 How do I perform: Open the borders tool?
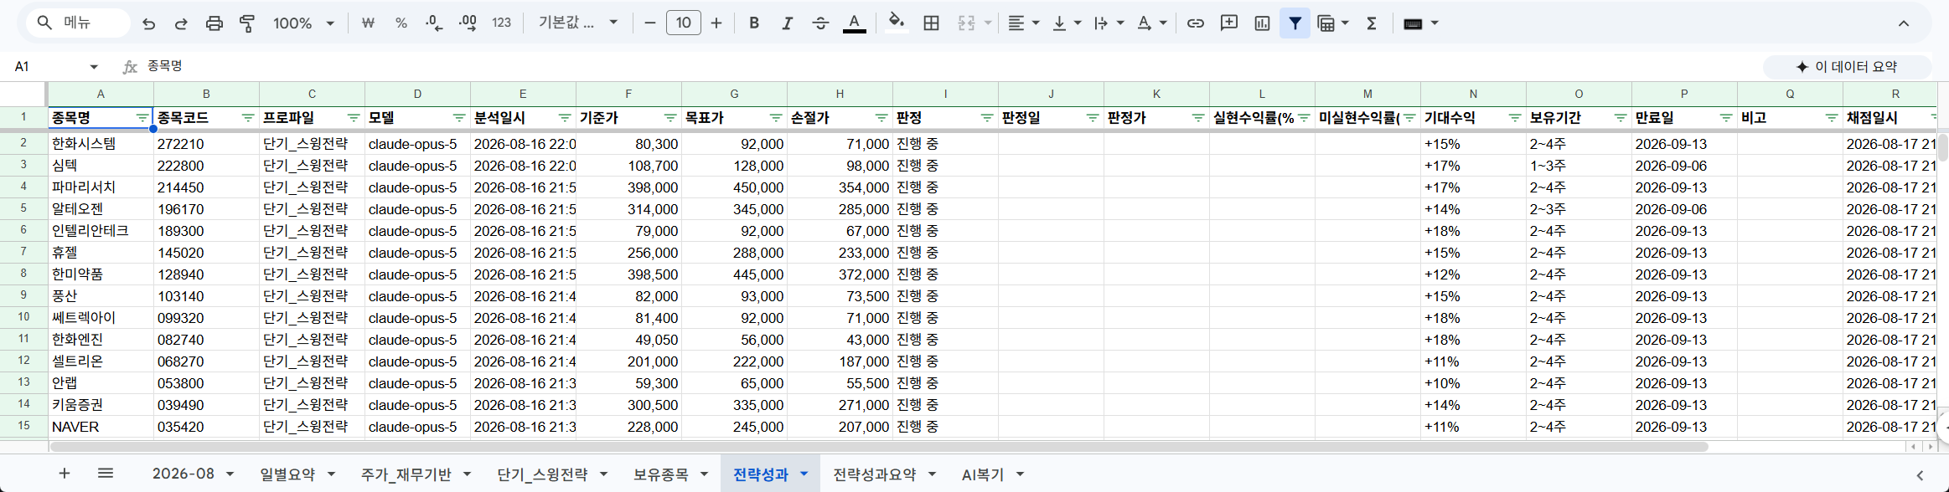coord(931,23)
